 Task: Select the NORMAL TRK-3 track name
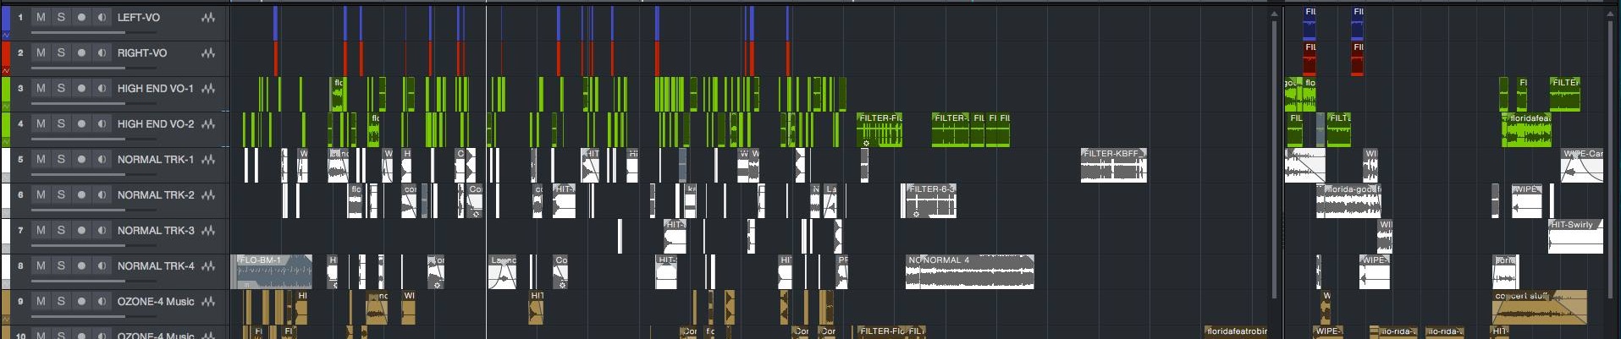(x=155, y=230)
